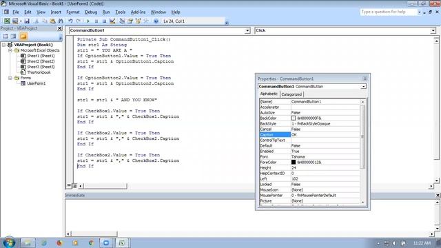441x248 pixels.
Task: Click the Paste clipboard icon
Action: 52,21
